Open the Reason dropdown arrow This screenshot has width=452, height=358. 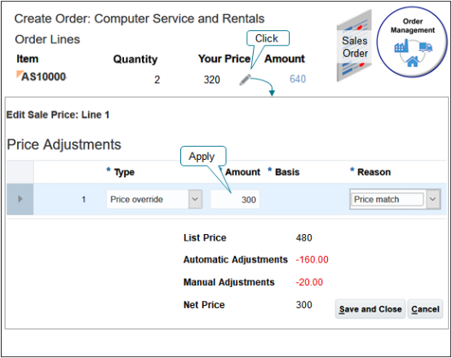click(432, 199)
